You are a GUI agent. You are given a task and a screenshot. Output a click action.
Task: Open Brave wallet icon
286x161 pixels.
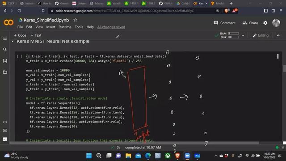273,11
